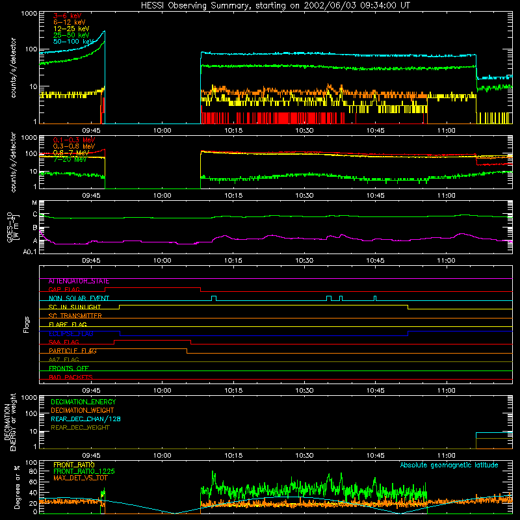Click the first NON_SOLAR_EVENT pulse after 10:10
Image resolution: width=520 pixels, height=520 pixels.
pos(214,298)
